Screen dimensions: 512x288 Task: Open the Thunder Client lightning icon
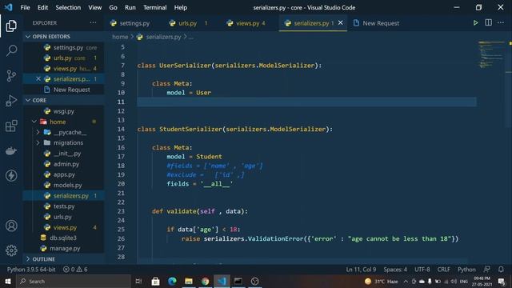pyautogui.click(x=11, y=176)
